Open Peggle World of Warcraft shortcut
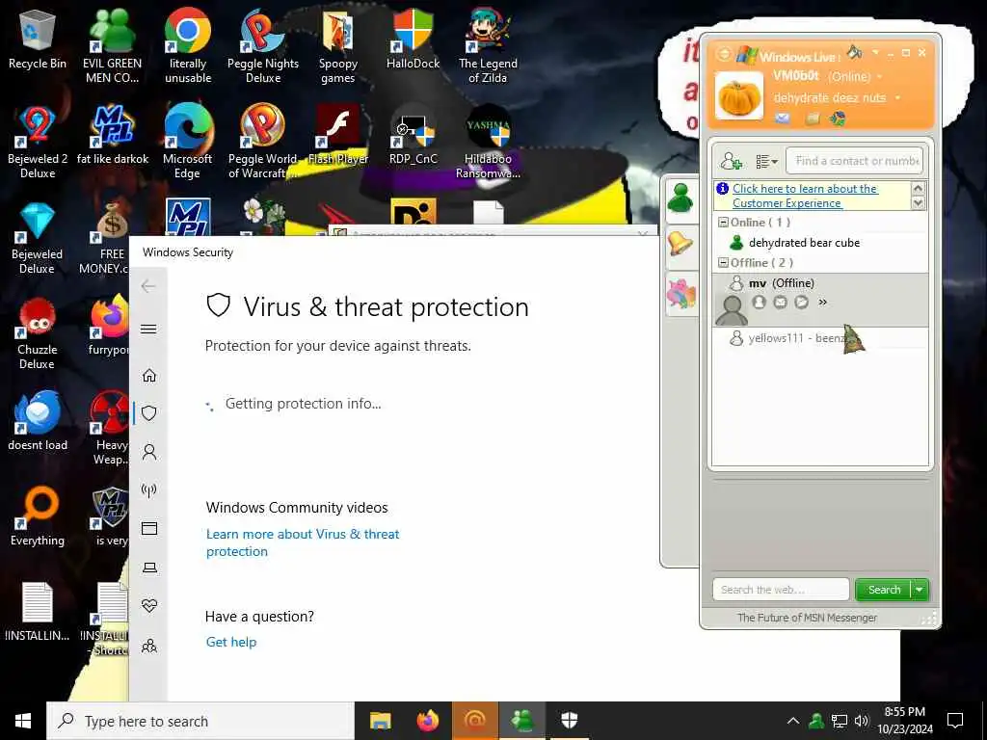This screenshot has height=740, width=987. (263, 143)
